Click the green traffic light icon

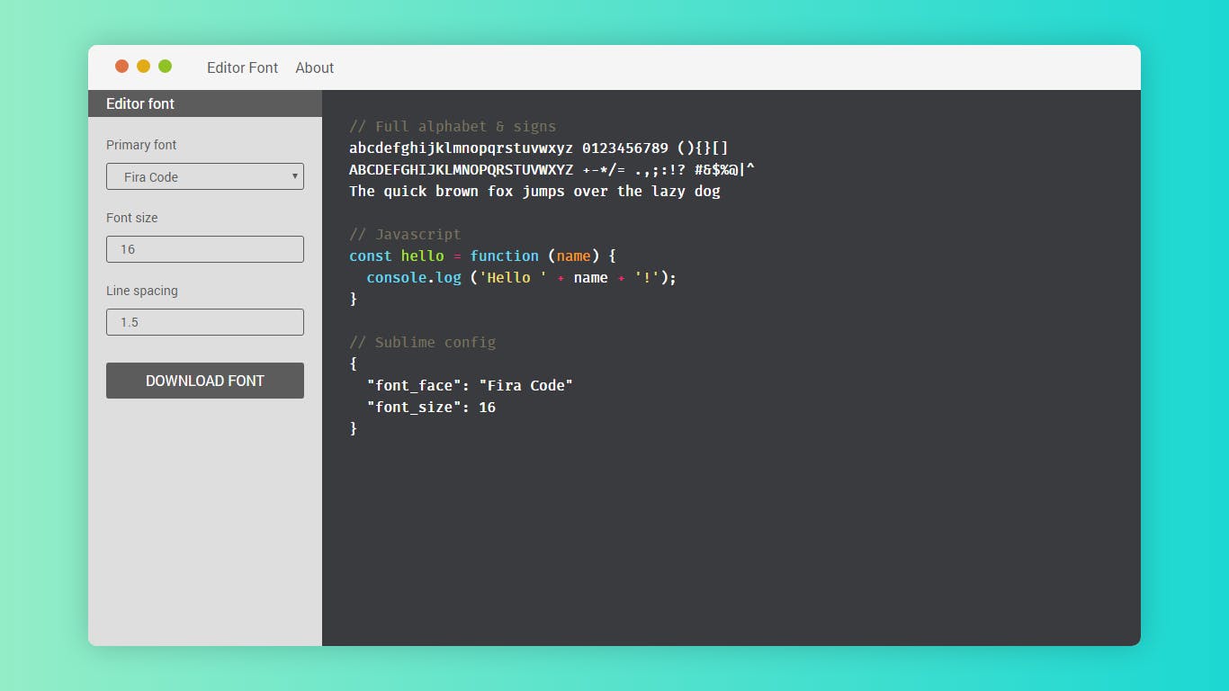point(165,66)
